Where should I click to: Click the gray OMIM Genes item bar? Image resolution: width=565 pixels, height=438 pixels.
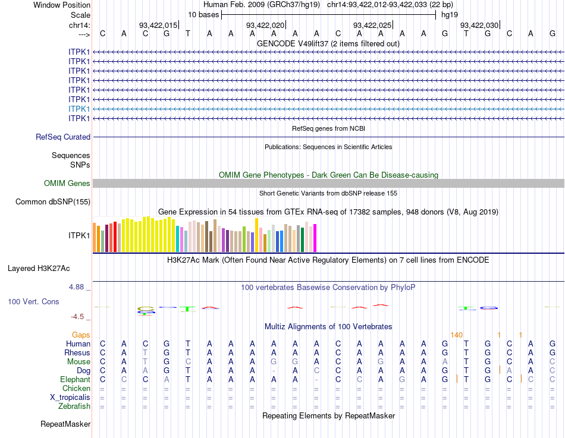328,183
